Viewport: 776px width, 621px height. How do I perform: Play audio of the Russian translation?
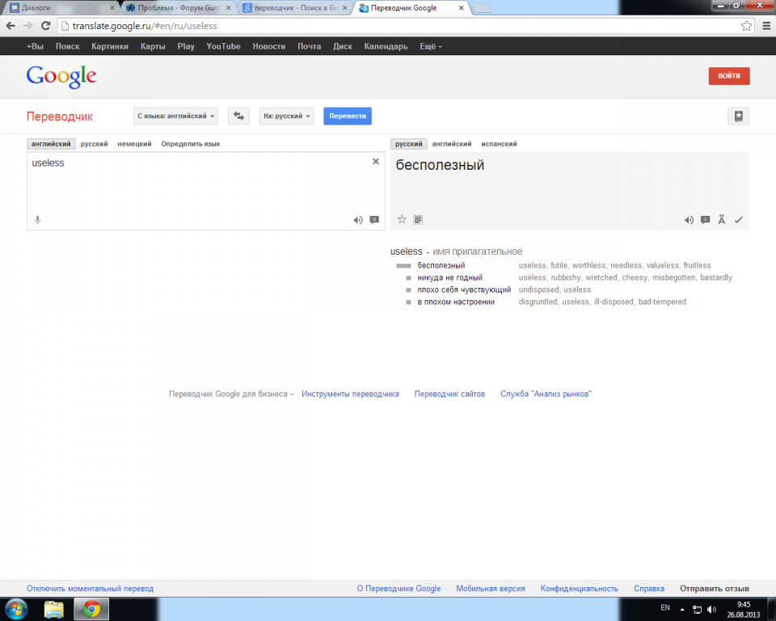click(x=689, y=220)
